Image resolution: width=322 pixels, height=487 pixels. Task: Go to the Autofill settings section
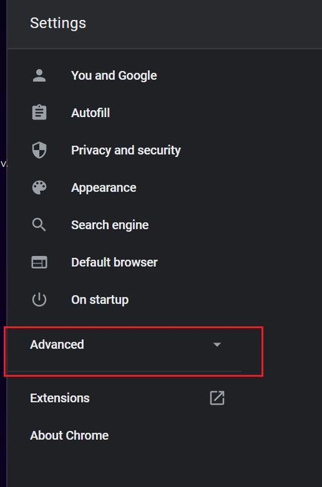click(x=90, y=113)
